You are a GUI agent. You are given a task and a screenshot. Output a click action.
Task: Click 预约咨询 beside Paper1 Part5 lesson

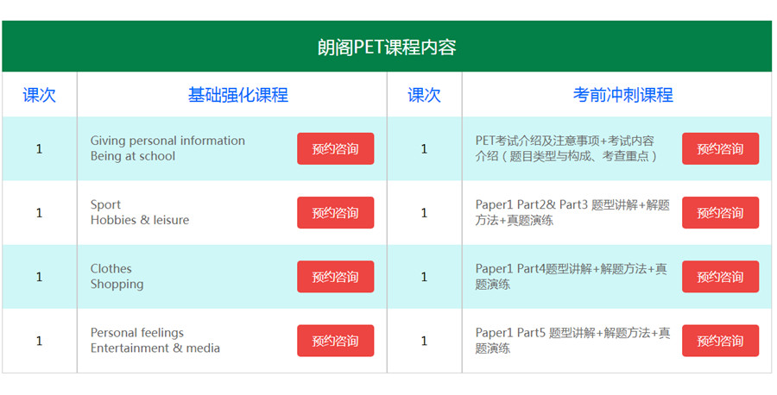click(x=720, y=341)
